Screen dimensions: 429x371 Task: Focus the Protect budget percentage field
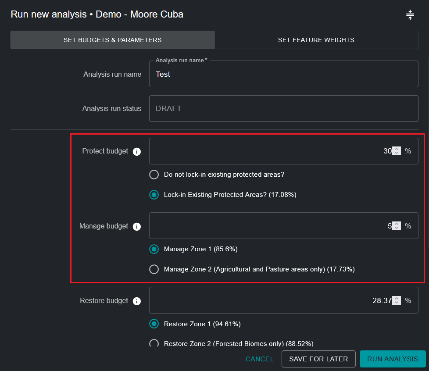click(272, 151)
